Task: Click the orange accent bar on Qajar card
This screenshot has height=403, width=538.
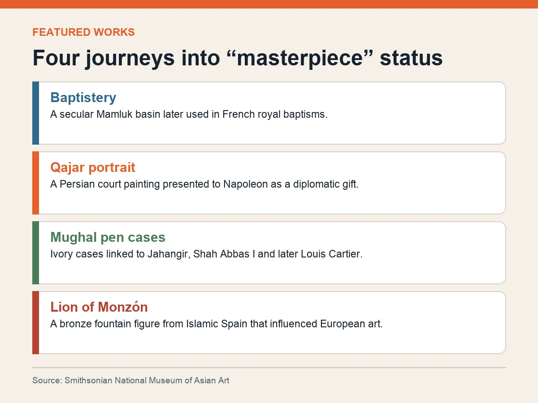Action: coord(35,183)
